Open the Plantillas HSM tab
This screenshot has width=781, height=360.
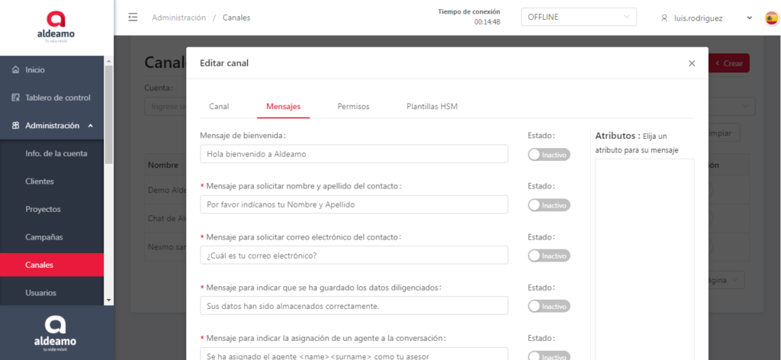432,107
